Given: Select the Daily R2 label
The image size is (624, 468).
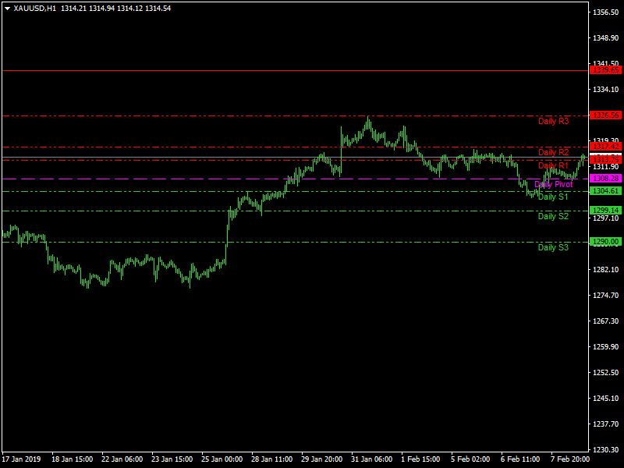Looking at the screenshot, I should [553, 153].
